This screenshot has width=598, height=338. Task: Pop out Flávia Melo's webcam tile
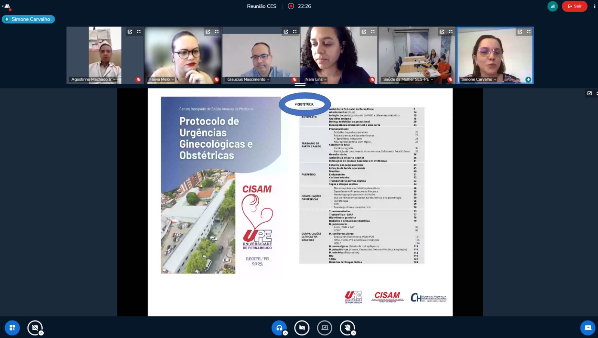pos(208,32)
